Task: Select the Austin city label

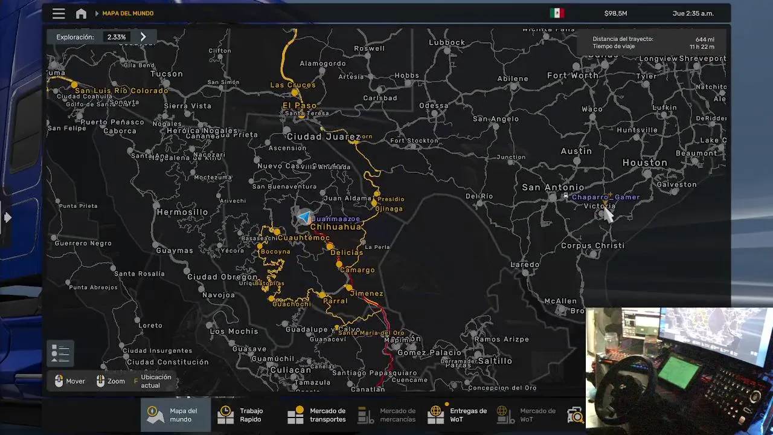Action: point(576,151)
